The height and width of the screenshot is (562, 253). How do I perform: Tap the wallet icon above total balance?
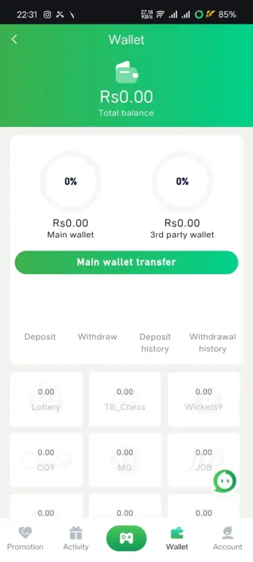[126, 72]
